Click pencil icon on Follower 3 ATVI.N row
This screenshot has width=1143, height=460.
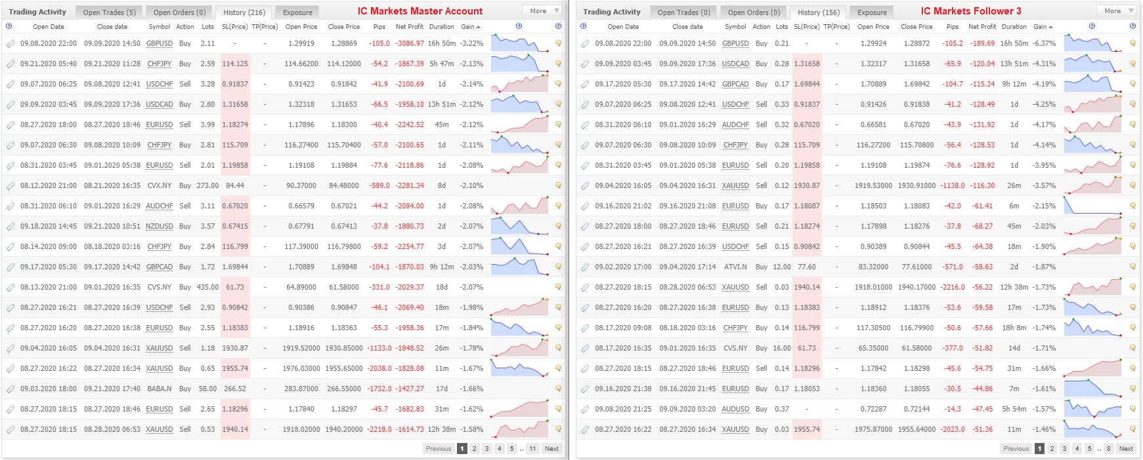click(x=584, y=267)
